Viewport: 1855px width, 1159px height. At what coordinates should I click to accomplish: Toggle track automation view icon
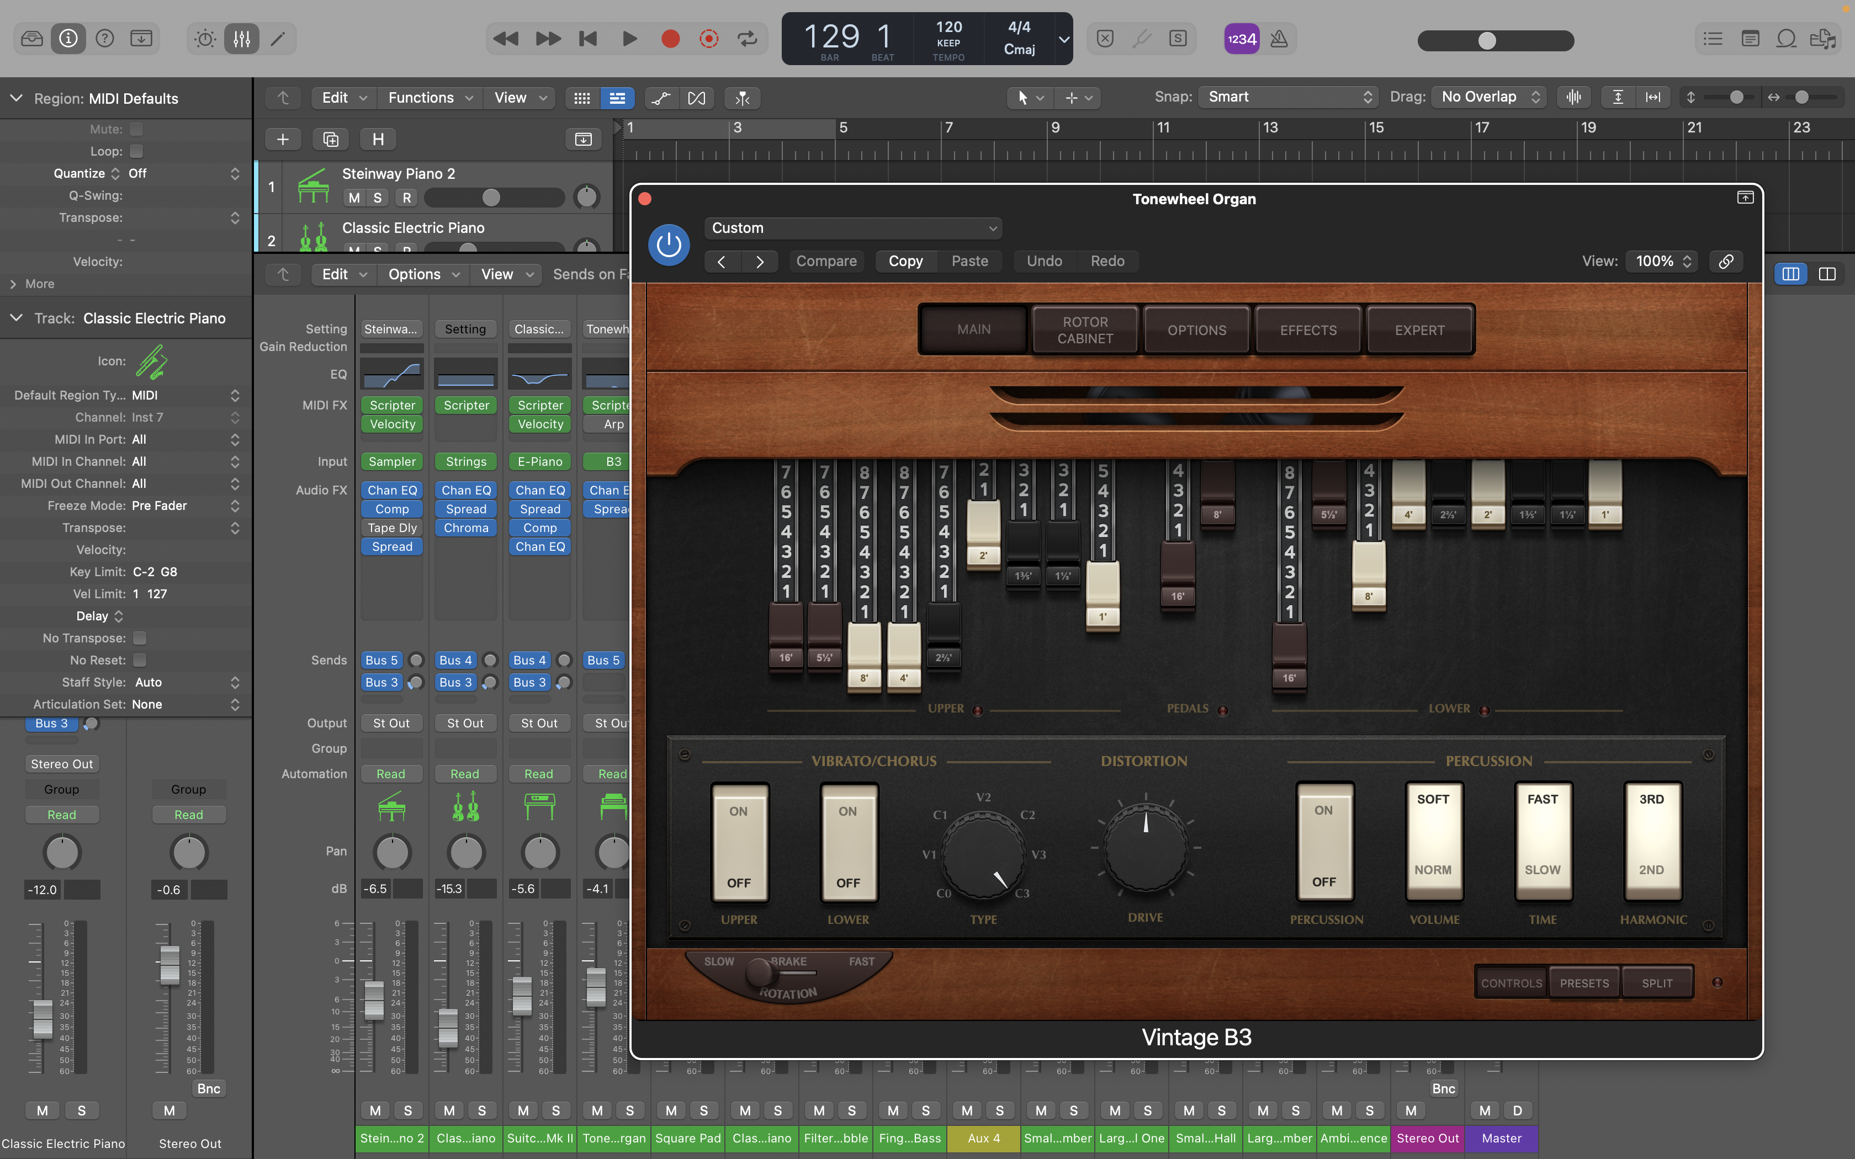661,97
